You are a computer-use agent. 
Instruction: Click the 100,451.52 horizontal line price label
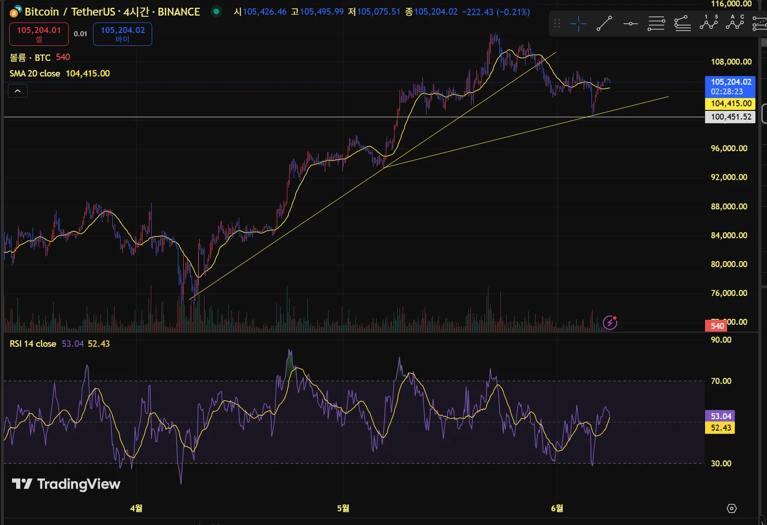(731, 117)
